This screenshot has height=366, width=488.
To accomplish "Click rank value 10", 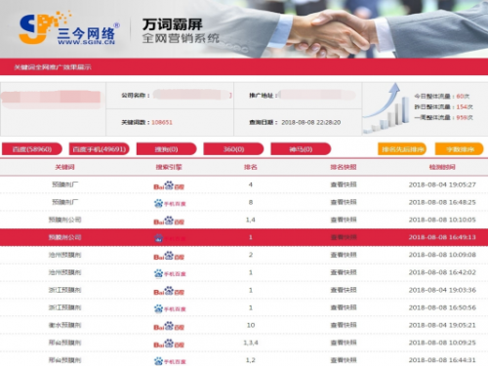I will pos(251,325).
